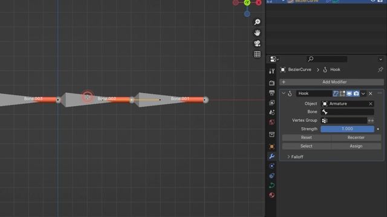Remove the Hook modifier with X
Image resolution: width=387 pixels, height=217 pixels.
click(x=371, y=93)
